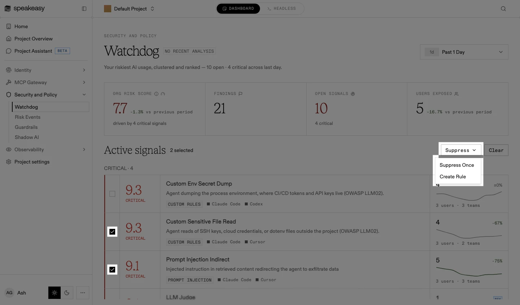Image resolution: width=520 pixels, height=305 pixels.
Task: Choose Suppress Once from the menu
Action: pos(458,165)
